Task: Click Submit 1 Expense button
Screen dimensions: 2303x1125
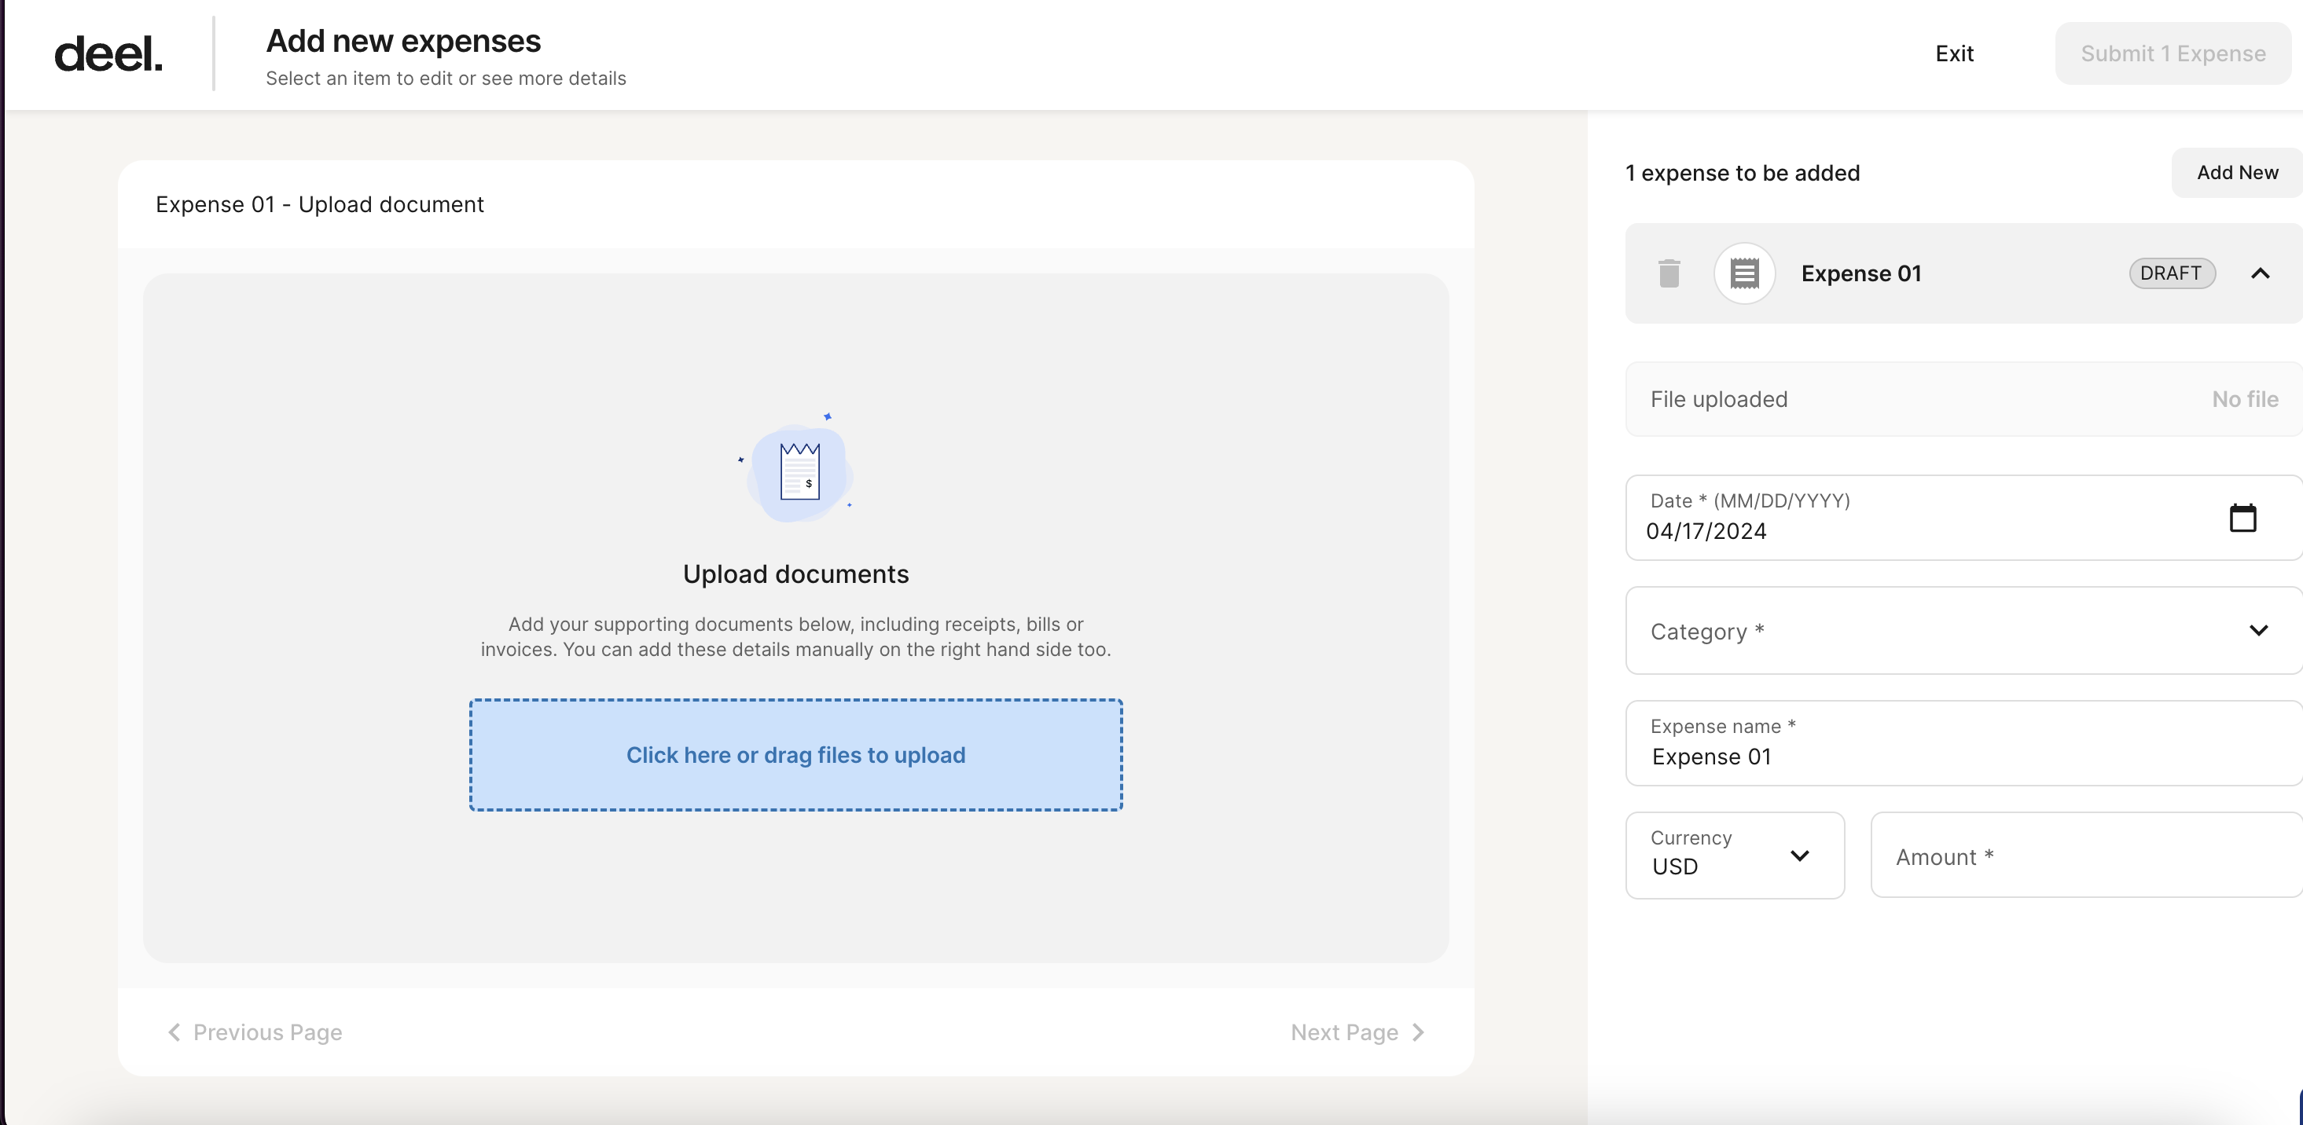Action: [x=2172, y=53]
